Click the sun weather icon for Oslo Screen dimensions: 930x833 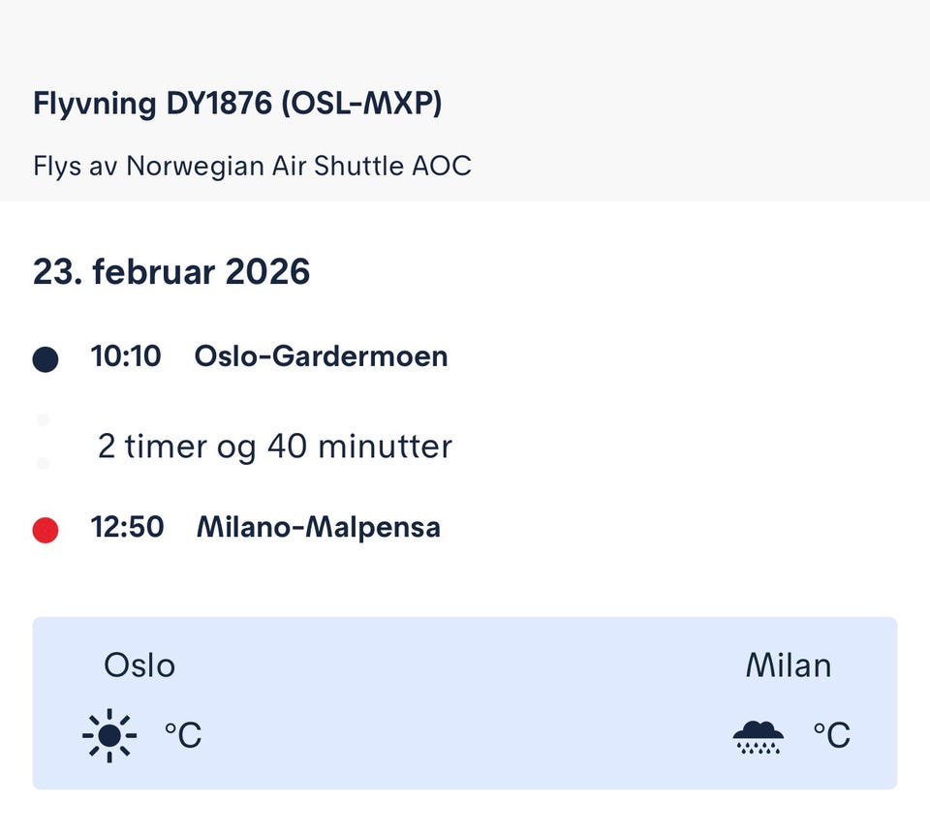coord(108,736)
